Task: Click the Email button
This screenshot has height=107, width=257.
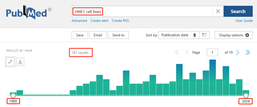Action: coord(98,35)
